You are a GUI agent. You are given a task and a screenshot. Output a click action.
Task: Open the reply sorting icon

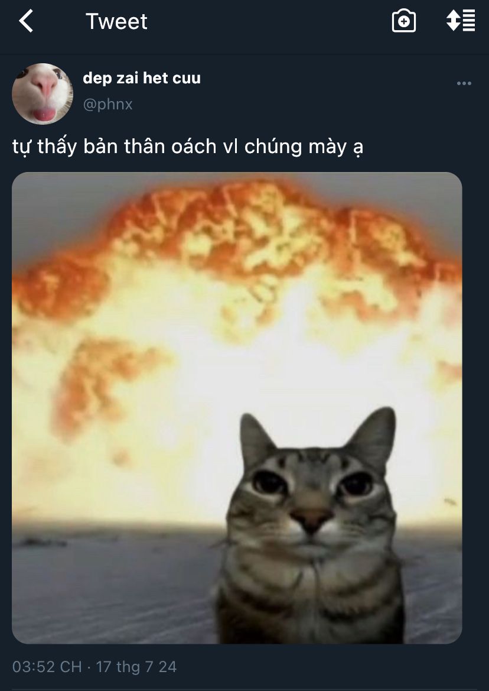click(x=461, y=21)
